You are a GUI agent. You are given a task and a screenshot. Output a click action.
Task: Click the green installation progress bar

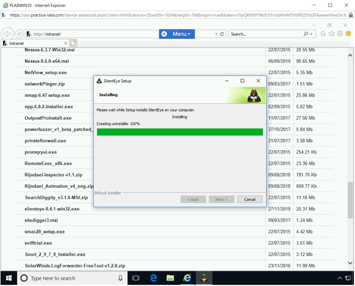tap(180, 132)
